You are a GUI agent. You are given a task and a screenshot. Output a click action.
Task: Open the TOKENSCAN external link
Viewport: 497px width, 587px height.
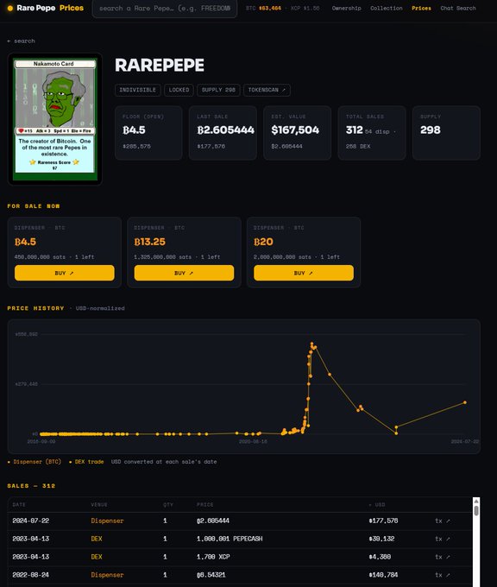click(x=267, y=90)
